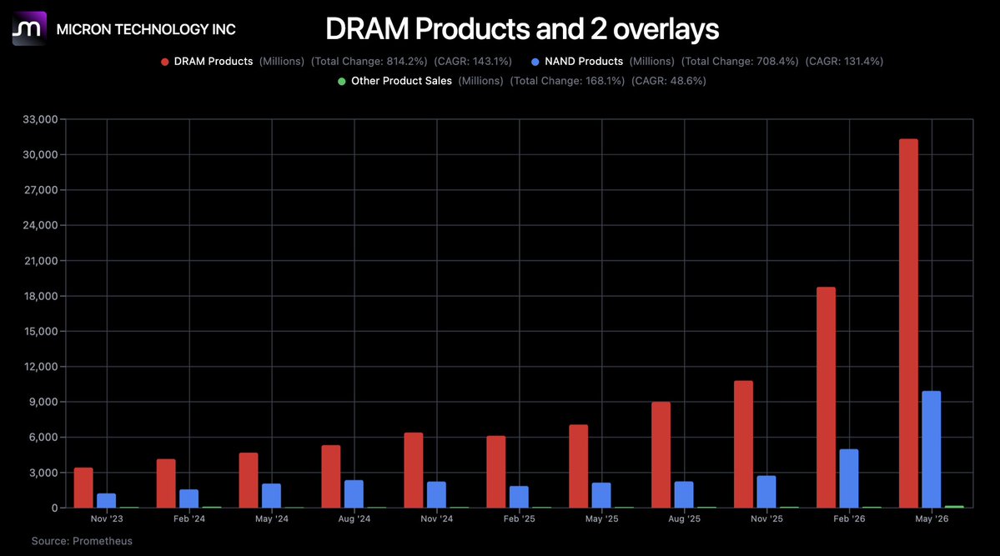Screen dimensions: 1000x556
Task: Click the Feb '25 x-axis label
Action: pyautogui.click(x=519, y=519)
